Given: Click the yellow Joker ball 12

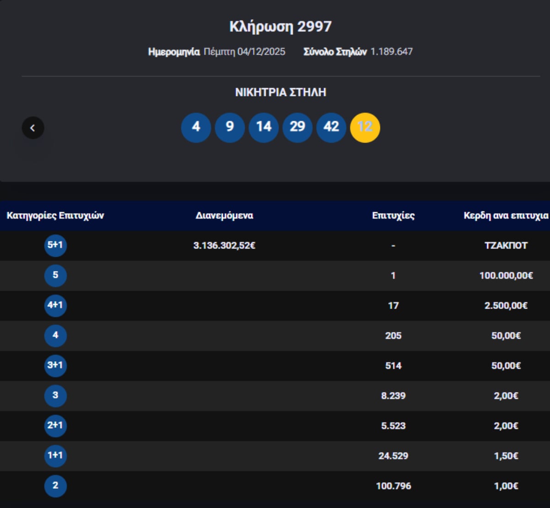Looking at the screenshot, I should [365, 127].
